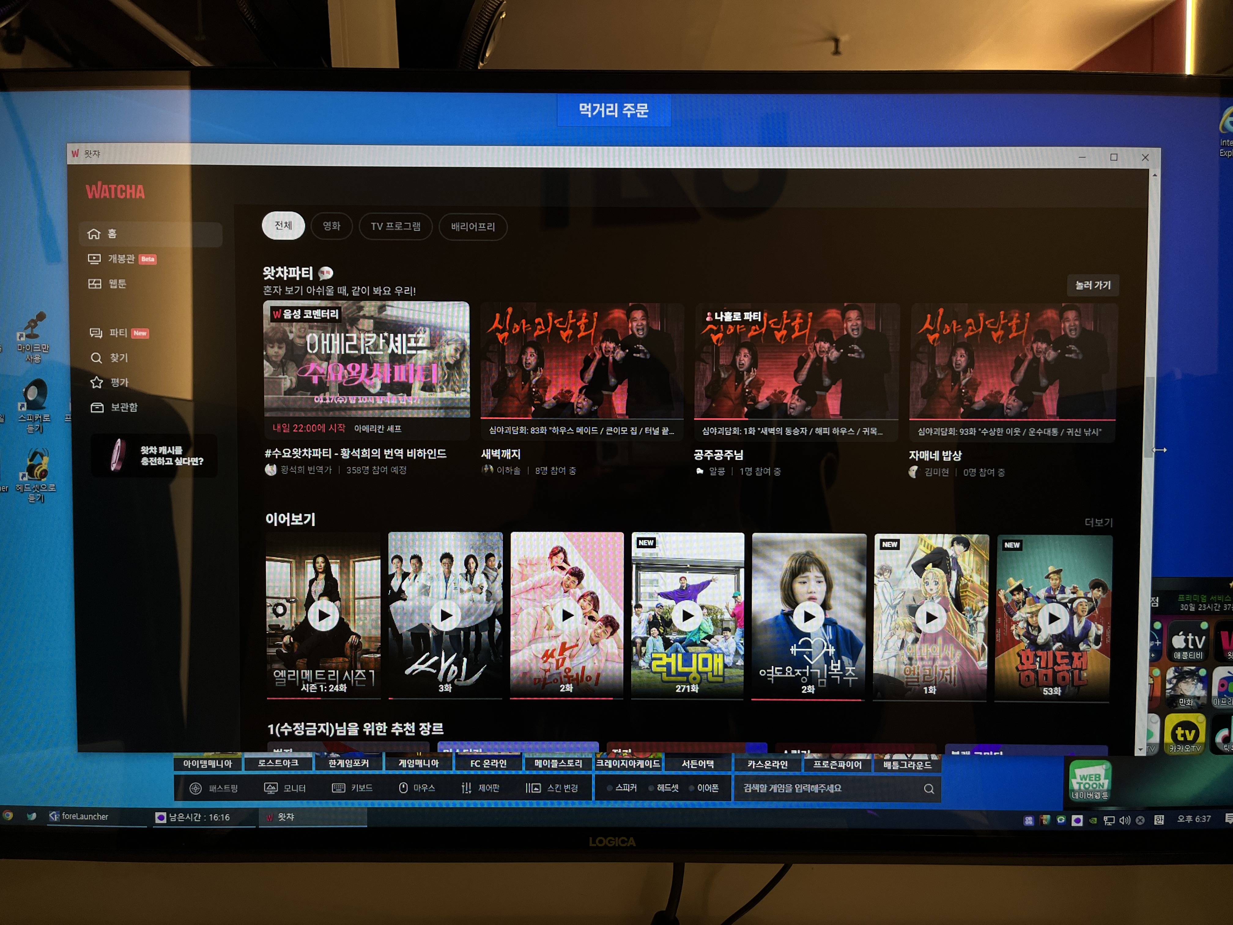Open the 만화 app icon

point(1186,688)
